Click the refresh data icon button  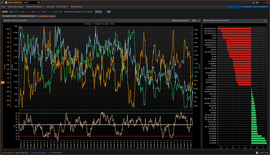tap(109, 11)
